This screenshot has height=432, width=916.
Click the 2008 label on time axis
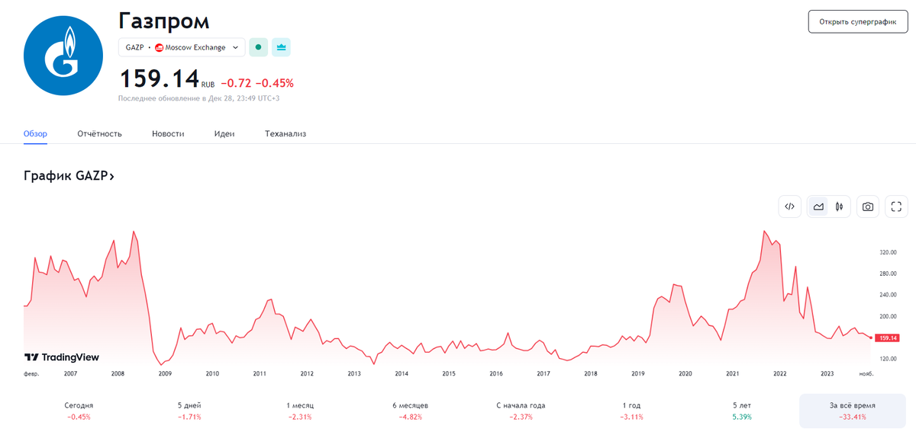click(x=118, y=374)
